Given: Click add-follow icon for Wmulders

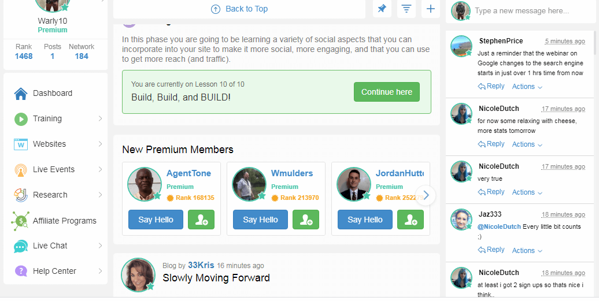Looking at the screenshot, I should pyautogui.click(x=306, y=220).
